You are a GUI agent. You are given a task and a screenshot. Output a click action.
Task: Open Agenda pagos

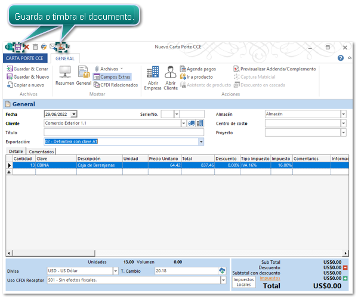[201, 69]
